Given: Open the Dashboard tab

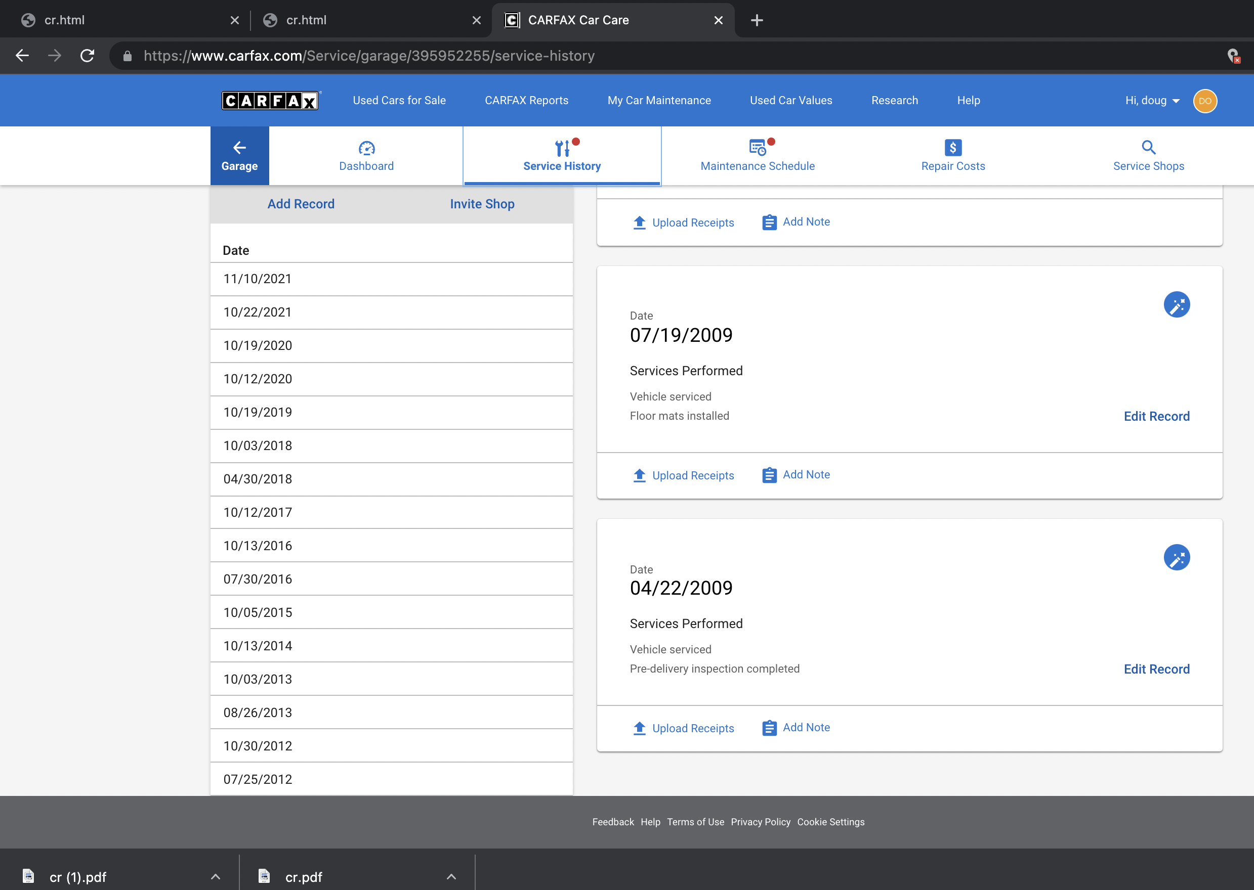Looking at the screenshot, I should pyautogui.click(x=366, y=156).
